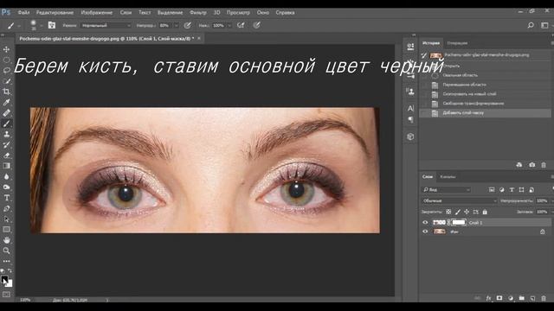
Task: Add layer style fx button
Action: click(x=488, y=298)
